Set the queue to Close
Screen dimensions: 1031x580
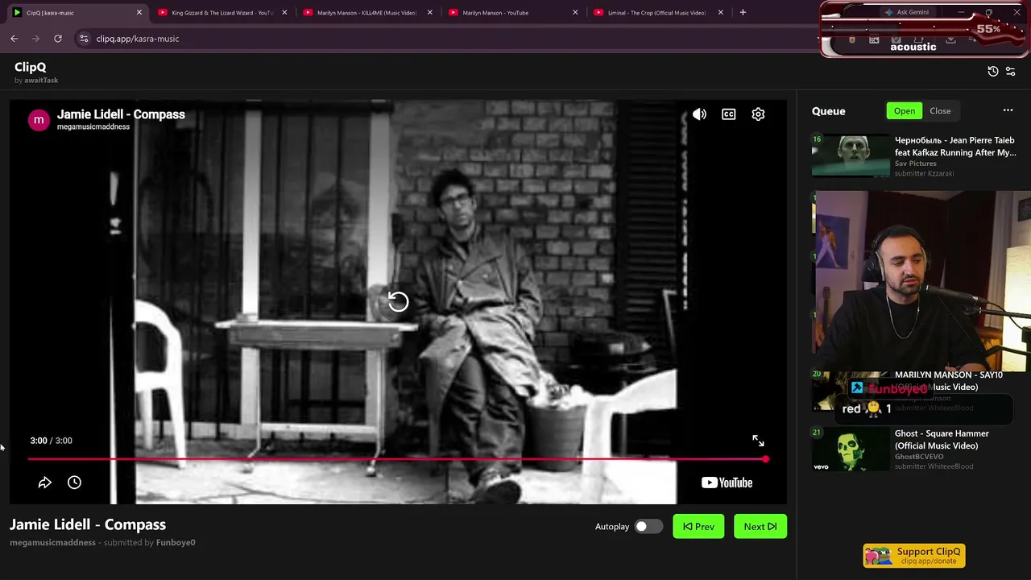[940, 111]
